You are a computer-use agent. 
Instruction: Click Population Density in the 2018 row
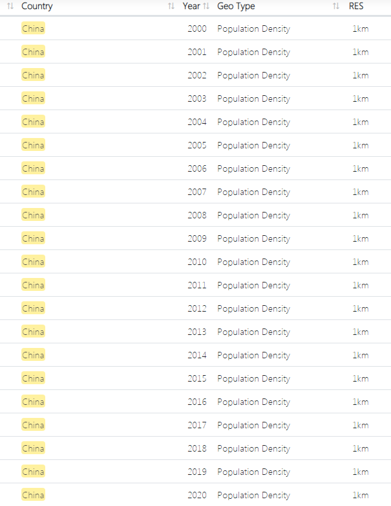pyautogui.click(x=253, y=449)
